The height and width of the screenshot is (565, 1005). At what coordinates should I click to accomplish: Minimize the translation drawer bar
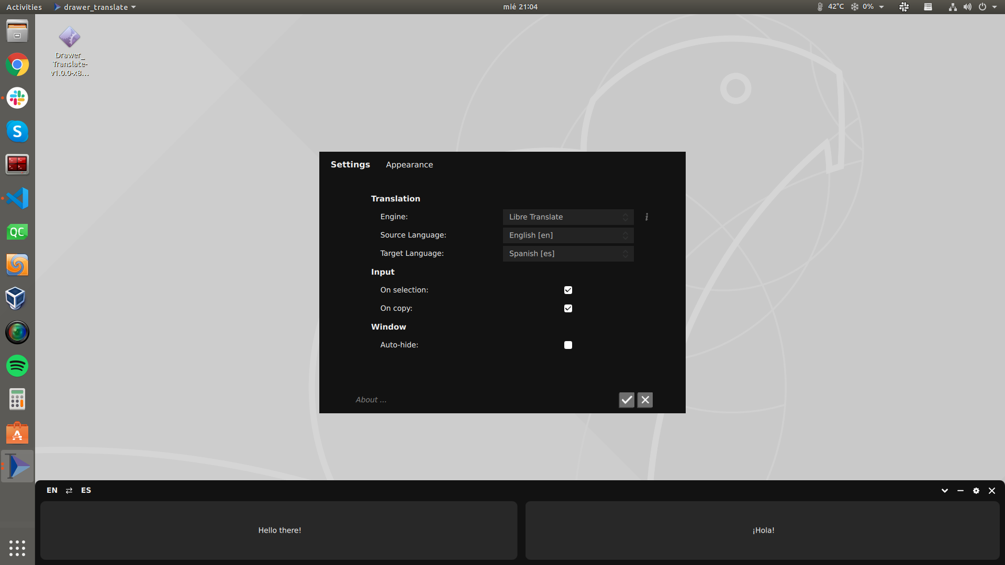(961, 491)
